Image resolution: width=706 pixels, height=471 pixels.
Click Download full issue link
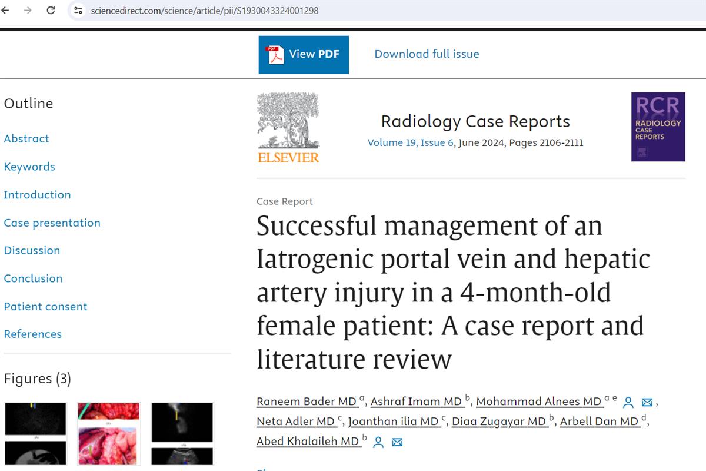(x=427, y=54)
